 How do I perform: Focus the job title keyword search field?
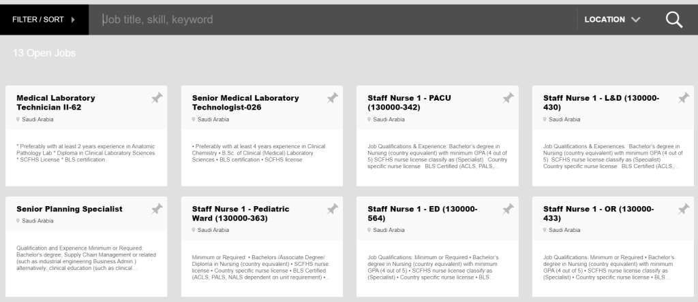click(x=334, y=20)
